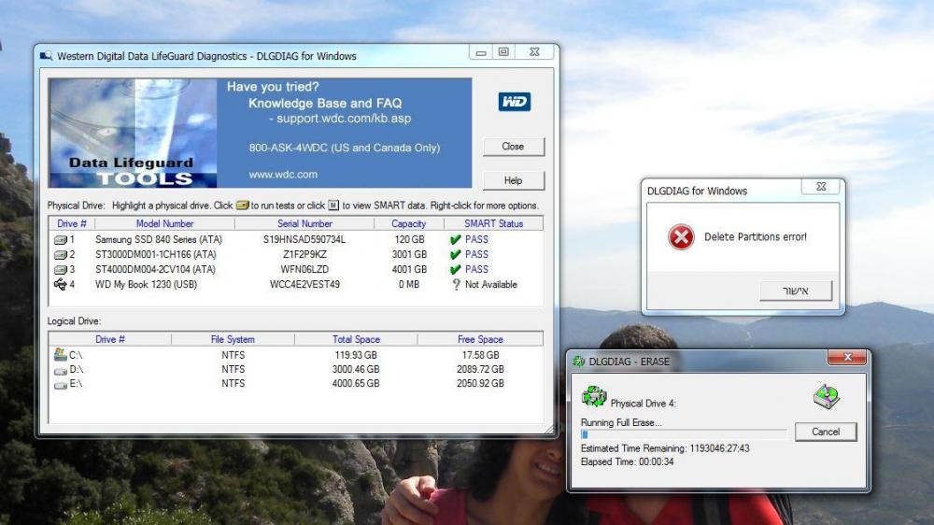Click the red error icon in dialog
934x525 pixels.
[x=681, y=237]
